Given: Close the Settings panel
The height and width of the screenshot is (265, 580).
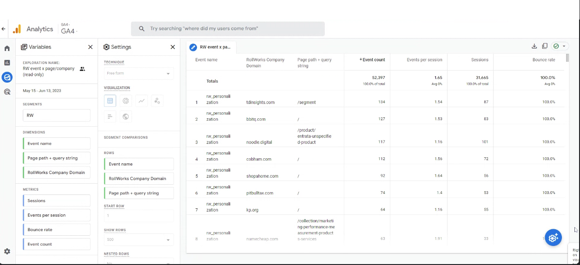Looking at the screenshot, I should (x=173, y=47).
